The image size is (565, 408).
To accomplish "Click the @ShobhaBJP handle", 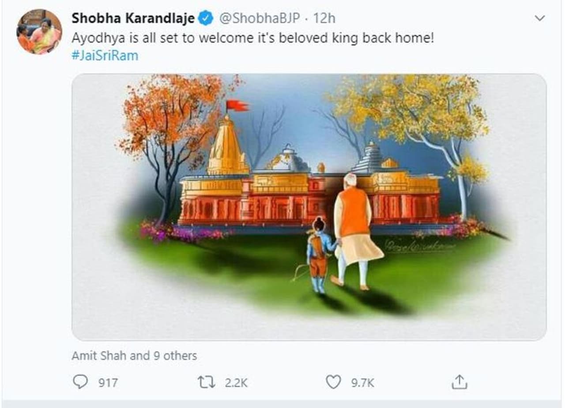I will click(x=260, y=18).
